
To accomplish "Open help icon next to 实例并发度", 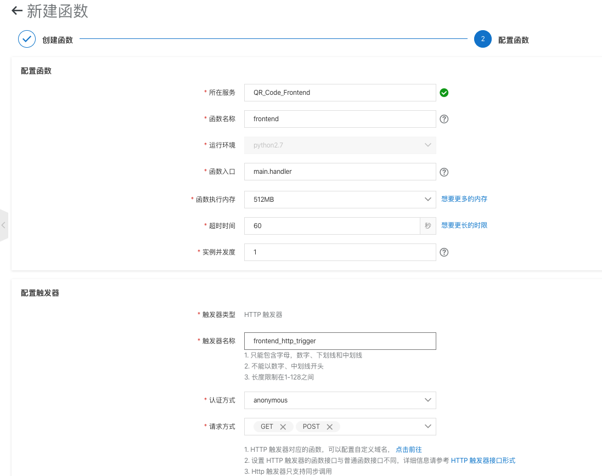I will tap(444, 252).
